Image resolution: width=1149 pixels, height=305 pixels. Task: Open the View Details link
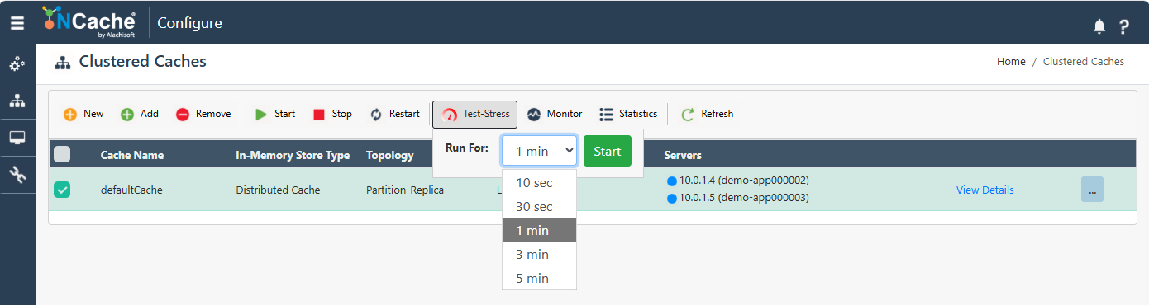[985, 190]
